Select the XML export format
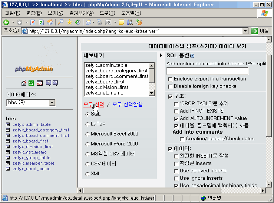274x203 pixels. [87, 174]
